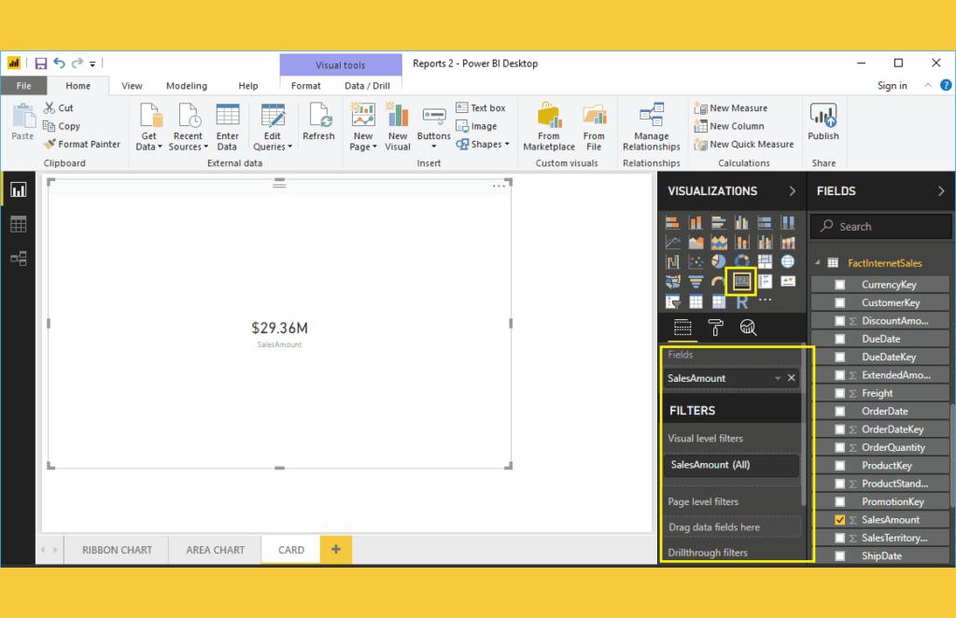Screen dimensions: 956x618
Task: Open the Format ribbon tab
Action: tap(306, 86)
